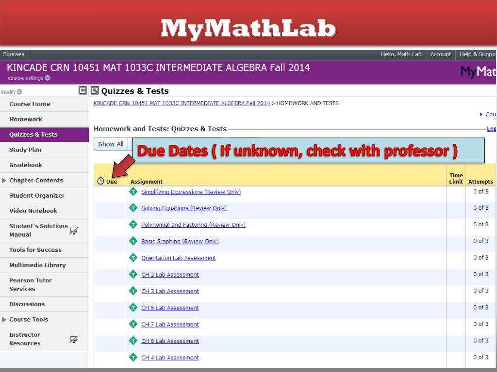The height and width of the screenshot is (372, 497).
Task: Click the Time Limit column header
Action: (x=456, y=178)
